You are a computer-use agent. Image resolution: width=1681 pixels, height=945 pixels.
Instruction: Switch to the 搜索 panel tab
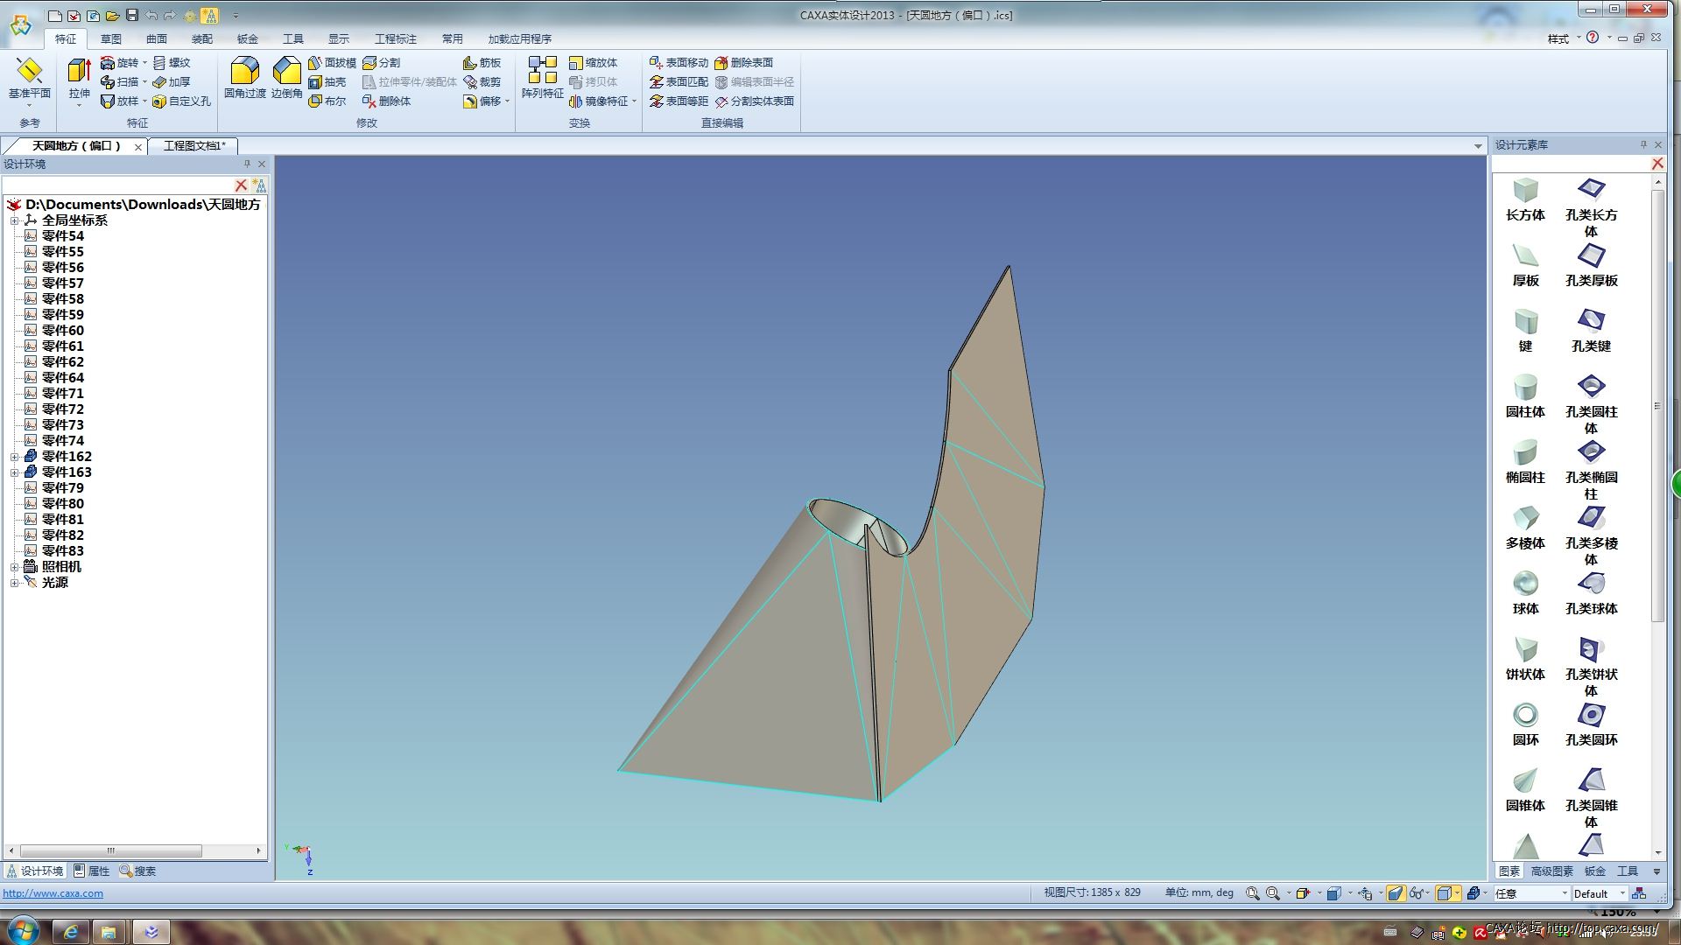point(138,871)
